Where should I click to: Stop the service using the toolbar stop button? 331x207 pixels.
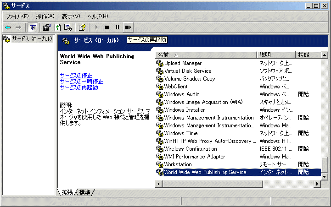pos(107,27)
